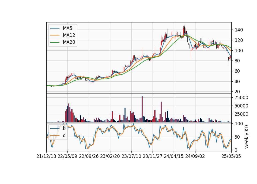Screen dimensions: 257x184
Task: Click the 0 label on KD axis
Action: (236, 150)
